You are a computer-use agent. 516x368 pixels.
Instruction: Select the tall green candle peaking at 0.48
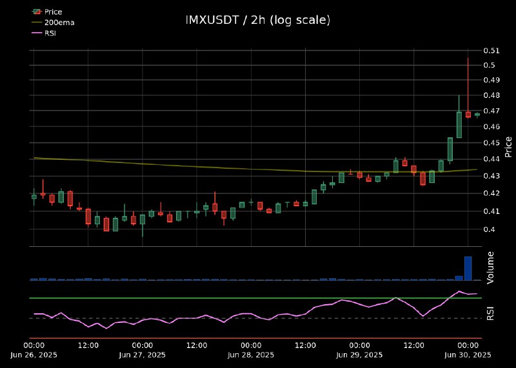[x=459, y=124]
